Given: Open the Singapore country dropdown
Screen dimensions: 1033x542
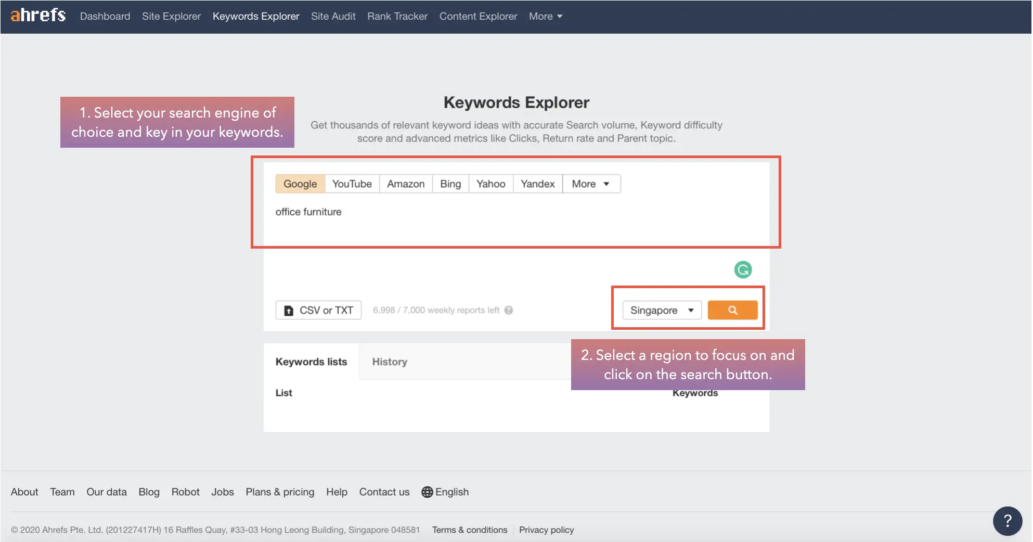Looking at the screenshot, I should [x=662, y=310].
